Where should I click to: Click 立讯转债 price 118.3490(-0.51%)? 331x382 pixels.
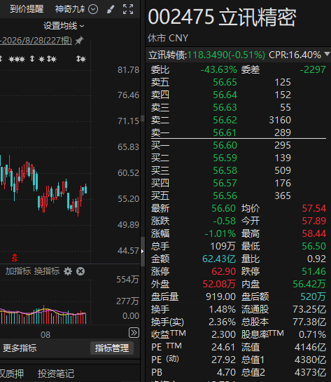point(226,55)
